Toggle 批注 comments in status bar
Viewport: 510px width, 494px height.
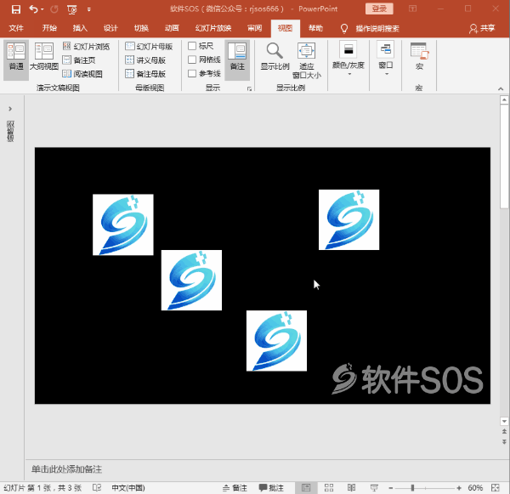tap(271, 488)
